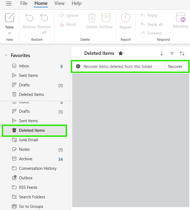Open Drafts under Favorites

(x=36, y=85)
